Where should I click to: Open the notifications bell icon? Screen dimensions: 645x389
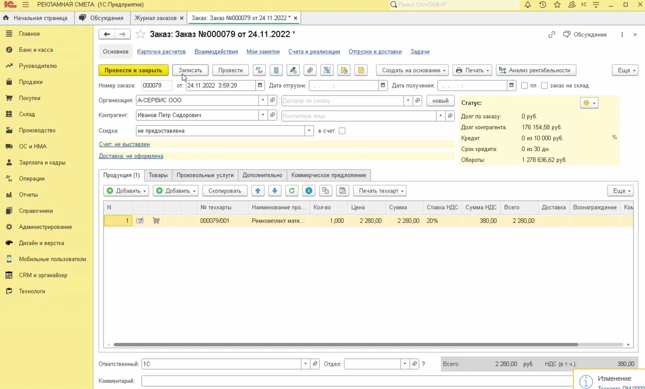(x=528, y=5)
